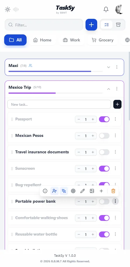
Task: Click the sparkles AI icon
Action: [64, 191]
